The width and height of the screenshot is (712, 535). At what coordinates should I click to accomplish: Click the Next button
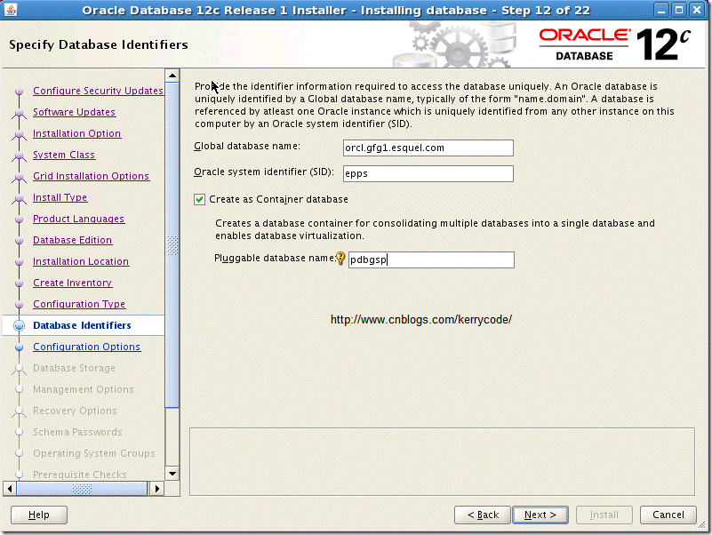pos(540,515)
